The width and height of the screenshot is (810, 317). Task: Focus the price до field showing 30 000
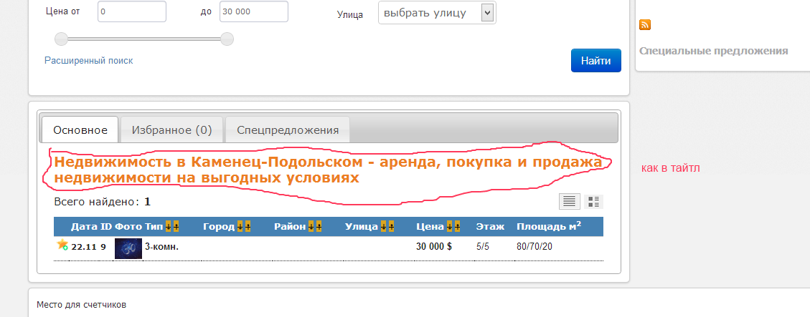coord(254,11)
